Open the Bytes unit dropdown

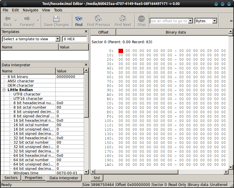pos(215,21)
